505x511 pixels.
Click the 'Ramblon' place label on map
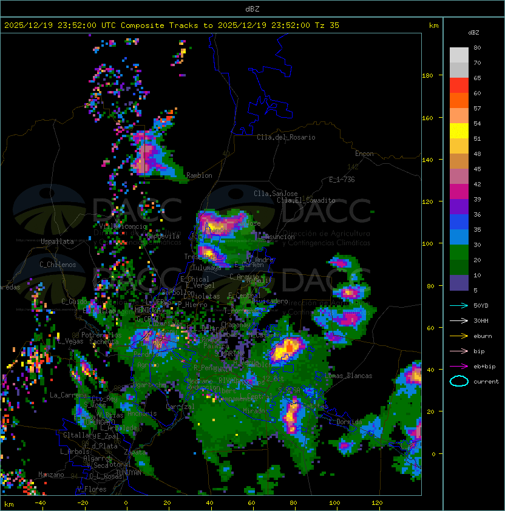199,175
